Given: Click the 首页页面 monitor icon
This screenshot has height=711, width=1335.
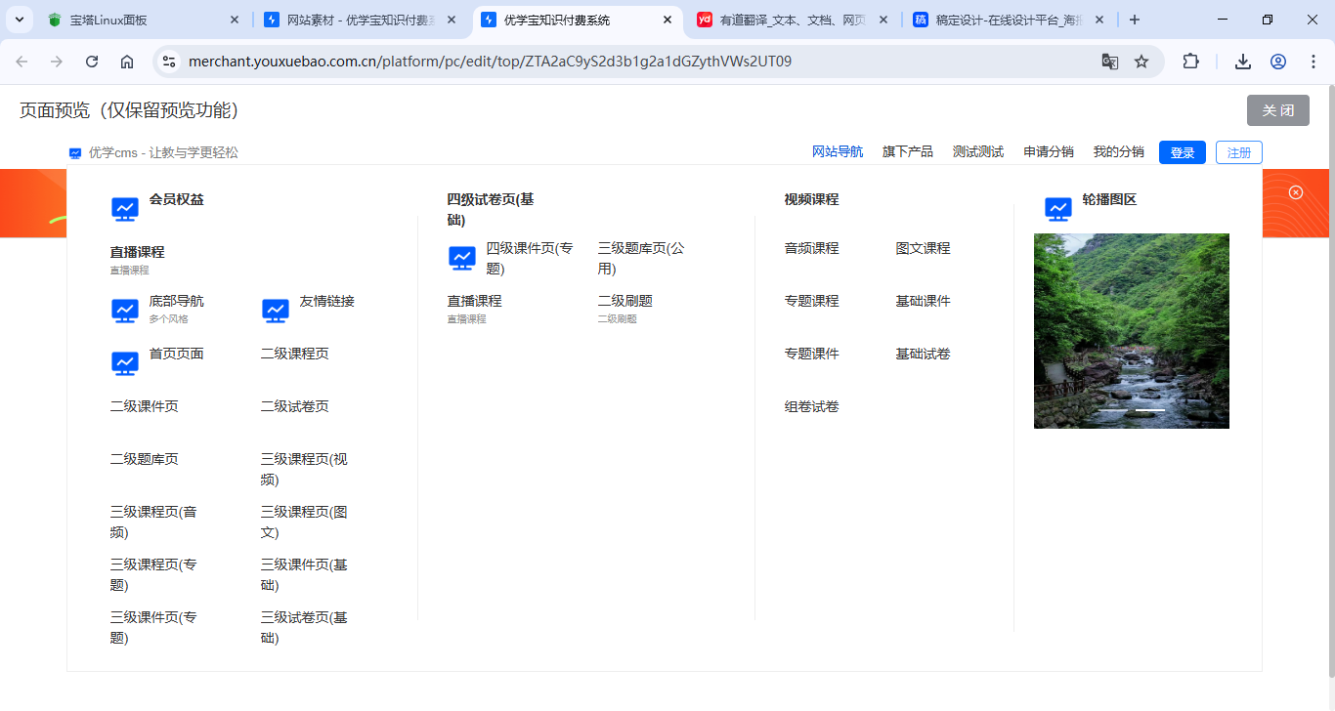Looking at the screenshot, I should point(125,363).
